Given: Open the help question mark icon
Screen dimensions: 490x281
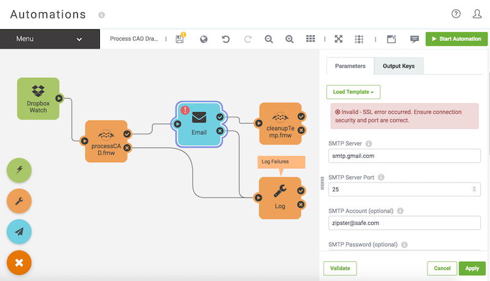Looking at the screenshot, I should (x=456, y=14).
